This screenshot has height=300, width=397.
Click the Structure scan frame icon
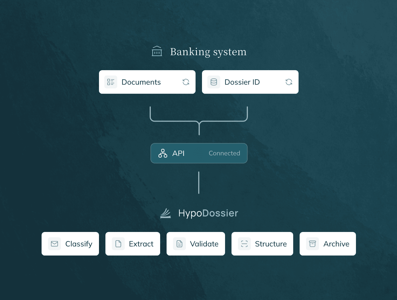(x=244, y=244)
